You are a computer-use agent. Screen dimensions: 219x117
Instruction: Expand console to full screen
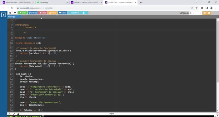(x=14, y=114)
